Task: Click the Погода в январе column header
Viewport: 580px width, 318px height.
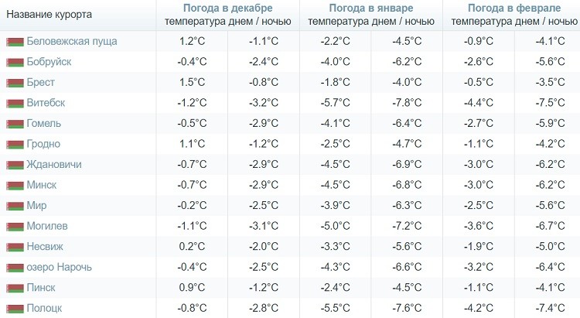Action: coord(370,8)
